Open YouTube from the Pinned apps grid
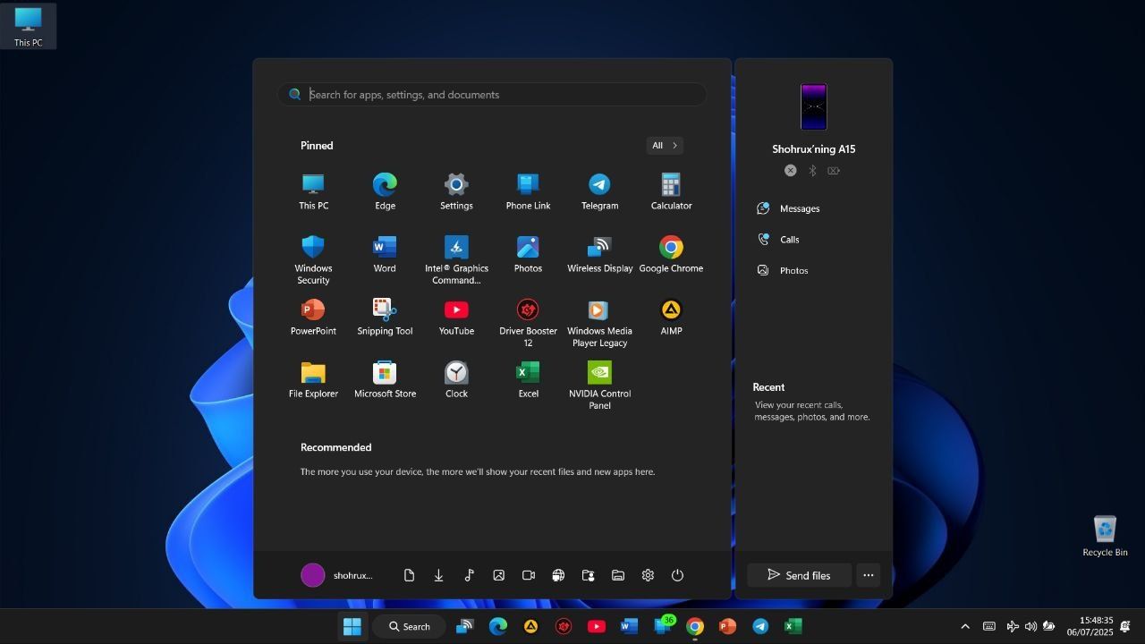Viewport: 1145px width, 644px height. tap(456, 318)
